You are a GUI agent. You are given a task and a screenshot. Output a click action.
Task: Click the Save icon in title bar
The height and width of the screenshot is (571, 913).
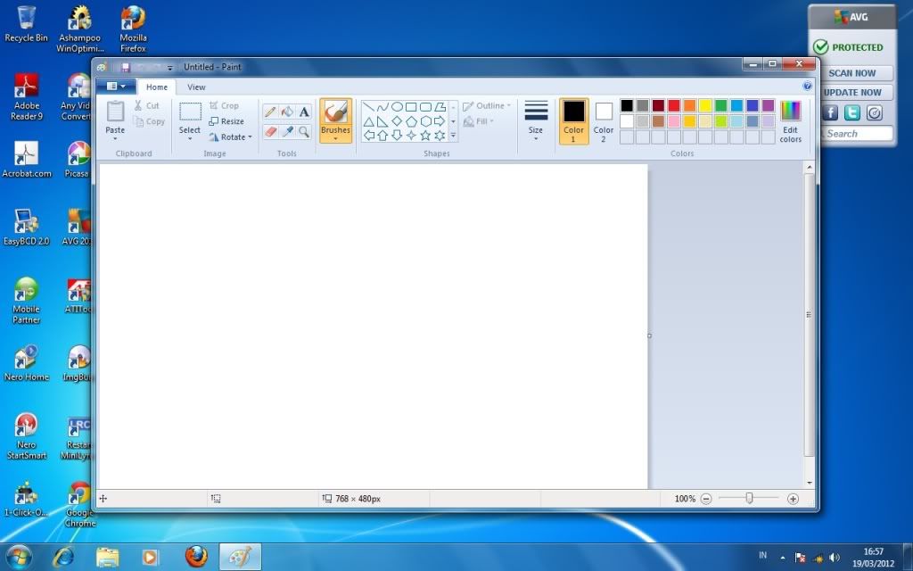tap(125, 67)
